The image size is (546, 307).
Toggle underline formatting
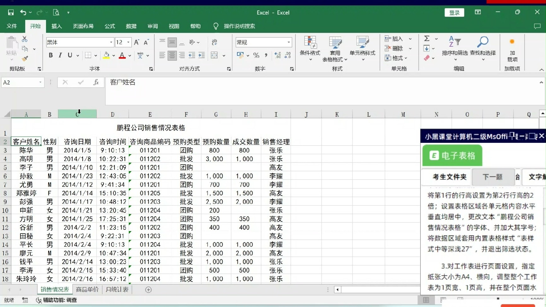70,55
